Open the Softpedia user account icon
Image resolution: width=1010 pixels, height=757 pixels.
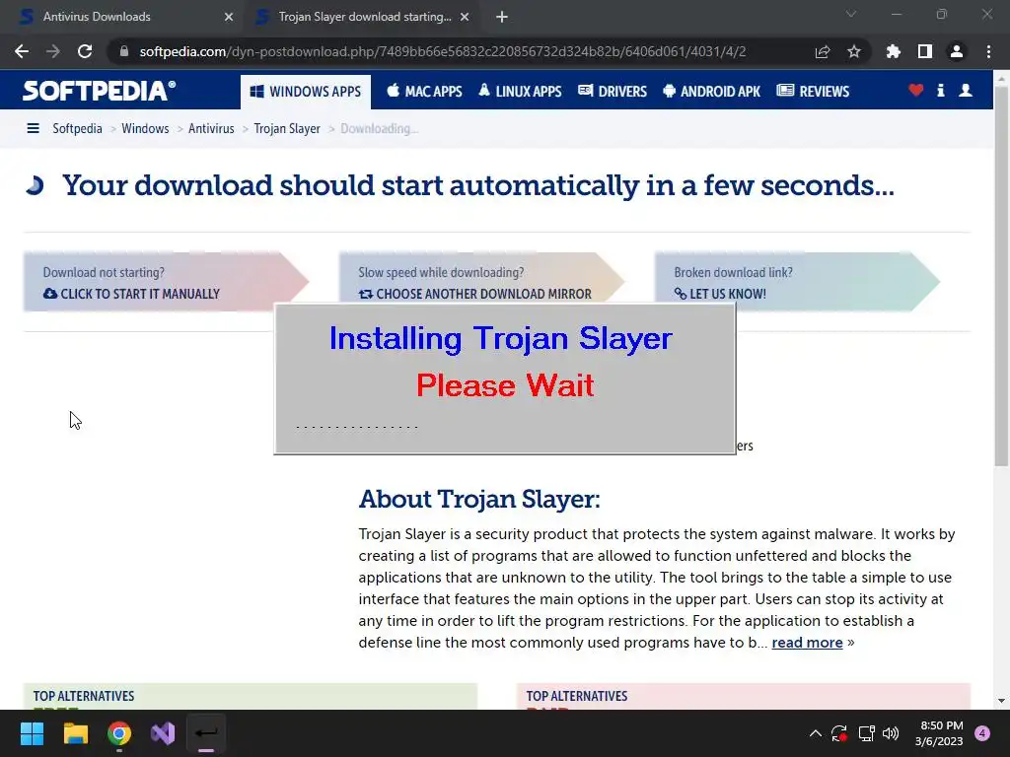click(966, 90)
